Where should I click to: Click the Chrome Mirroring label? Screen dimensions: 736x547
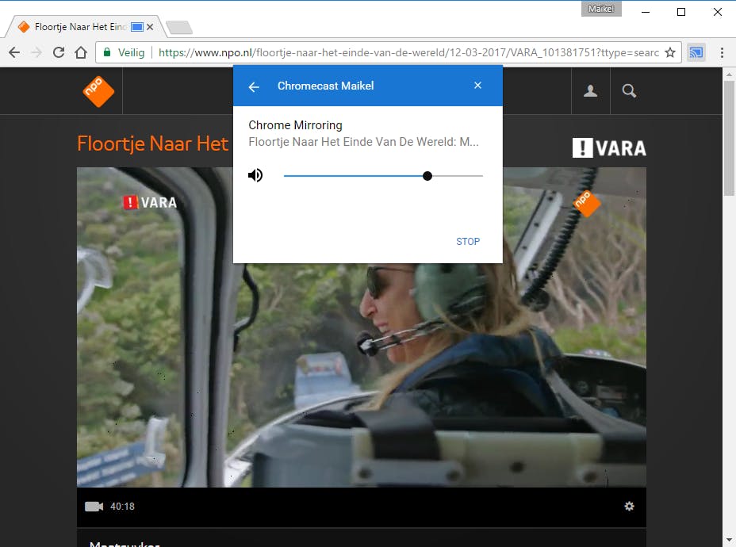[x=295, y=125]
